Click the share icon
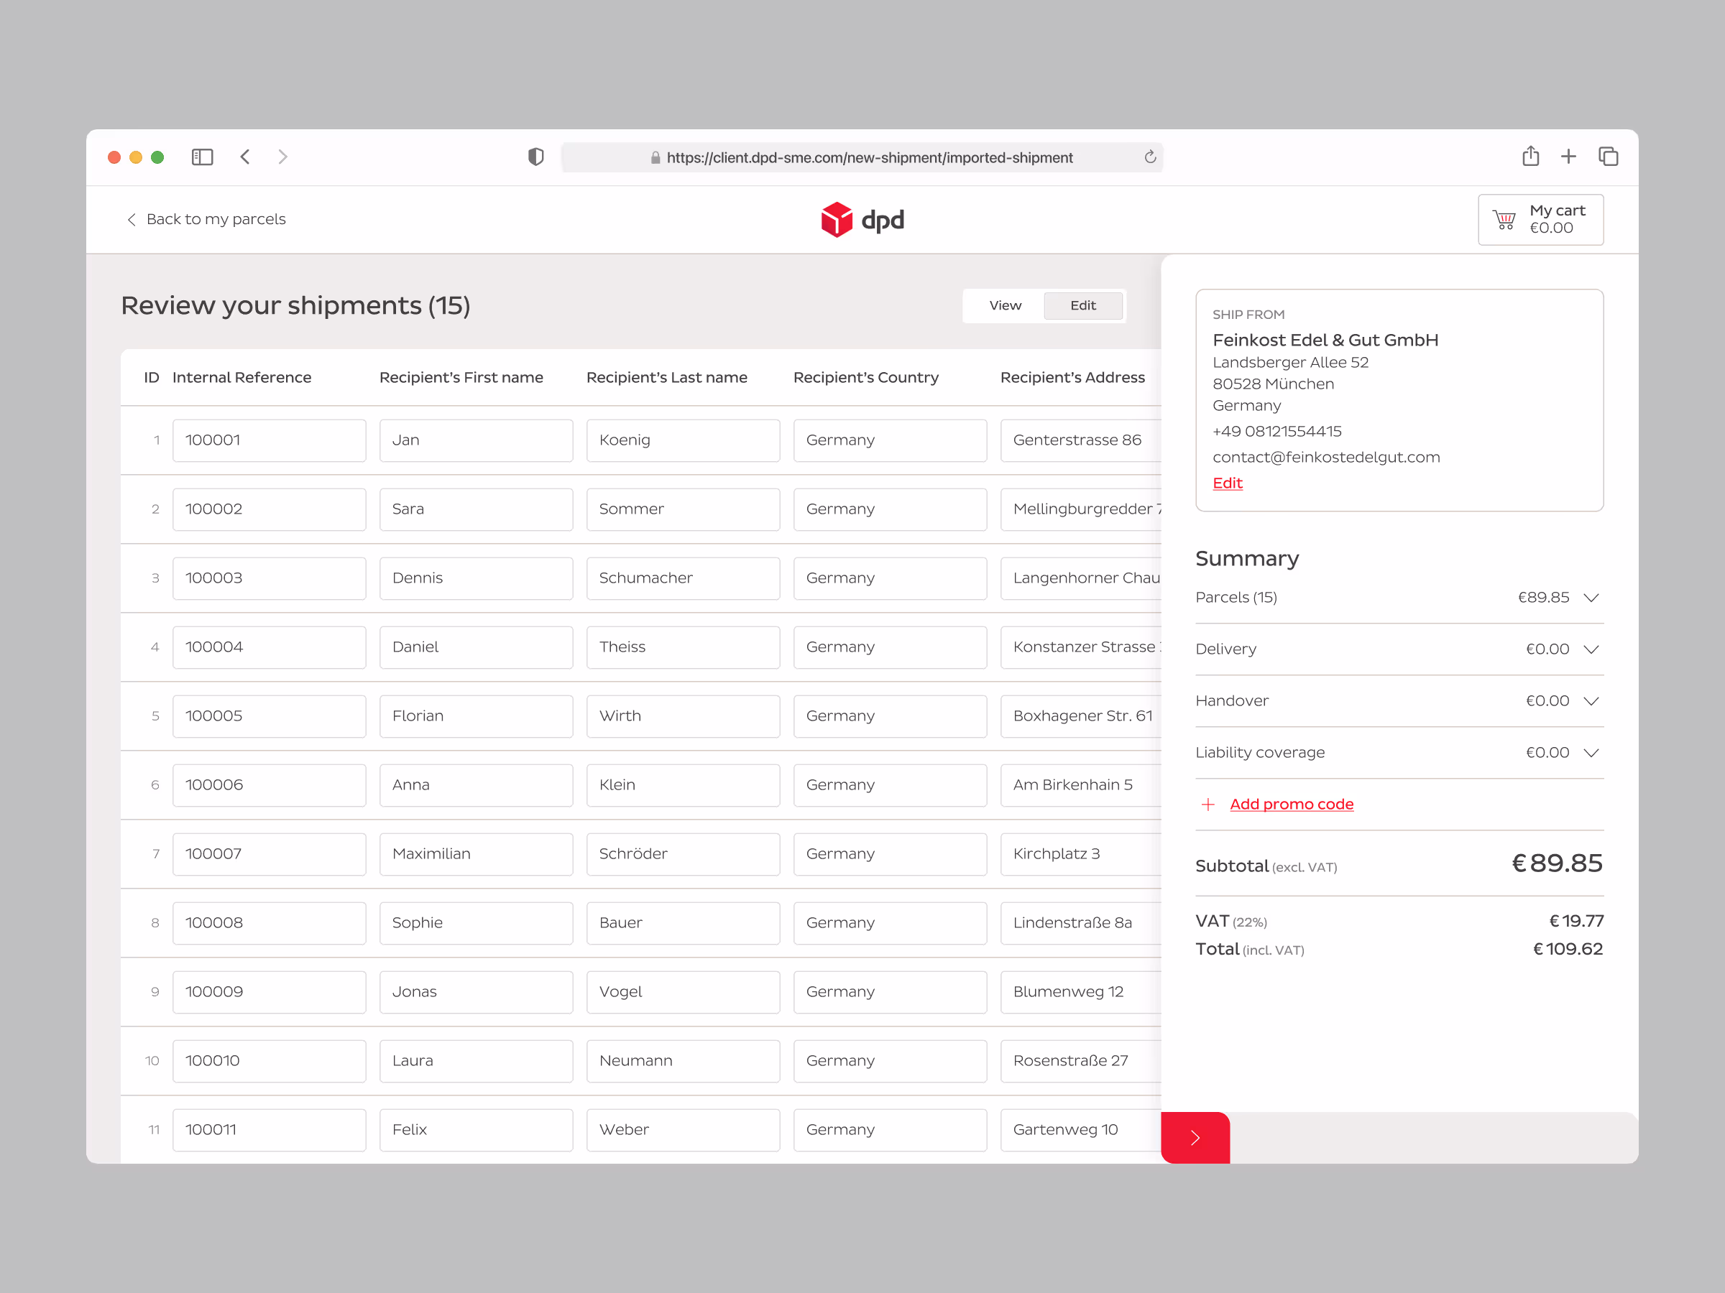This screenshot has width=1725, height=1293. coord(1530,157)
